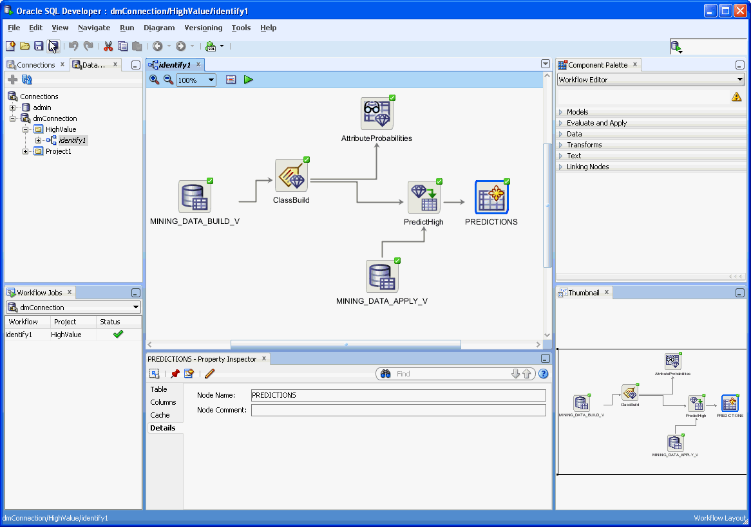The image size is (751, 527).
Task: Open the zoom percentage dropdown
Action: coord(211,80)
